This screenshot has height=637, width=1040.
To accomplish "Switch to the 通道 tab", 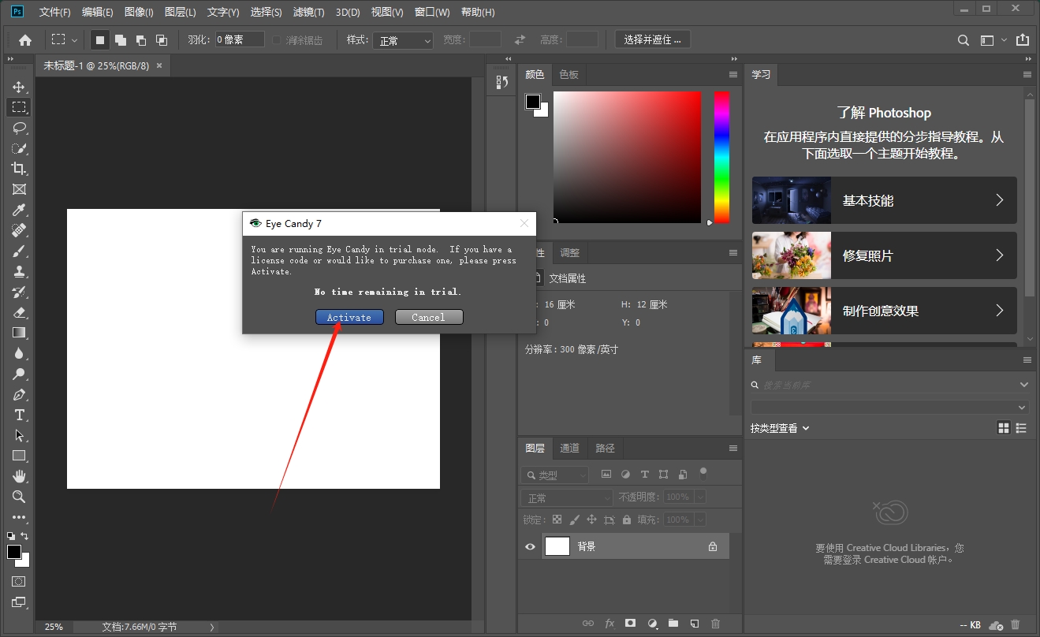I will [569, 448].
